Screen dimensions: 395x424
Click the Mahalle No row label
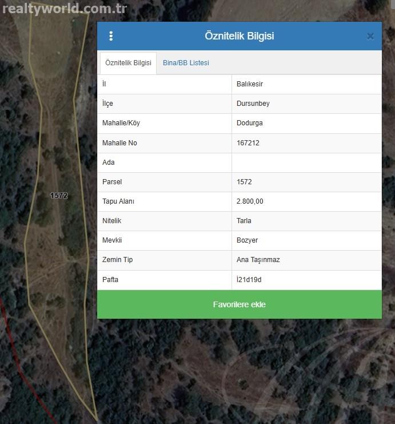[x=119, y=143]
